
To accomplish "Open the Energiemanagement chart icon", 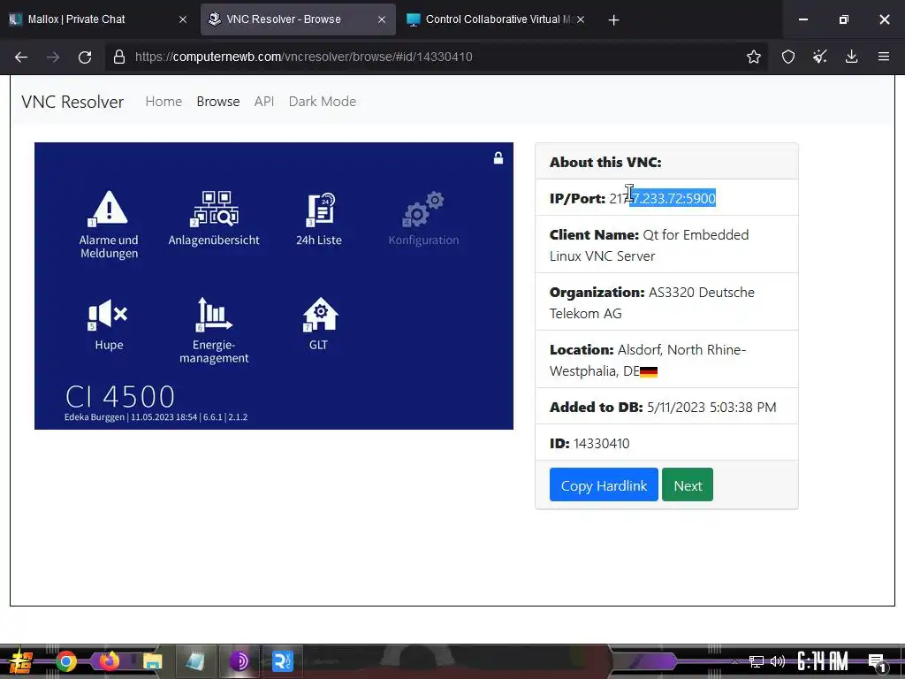I will [x=214, y=314].
